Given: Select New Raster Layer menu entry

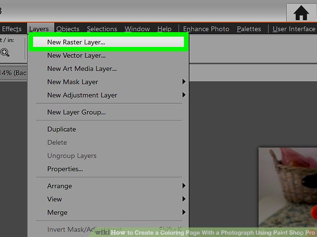Looking at the screenshot, I should (x=76, y=43).
